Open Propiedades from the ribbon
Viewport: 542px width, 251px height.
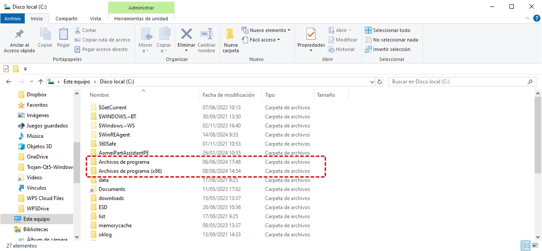point(311,39)
